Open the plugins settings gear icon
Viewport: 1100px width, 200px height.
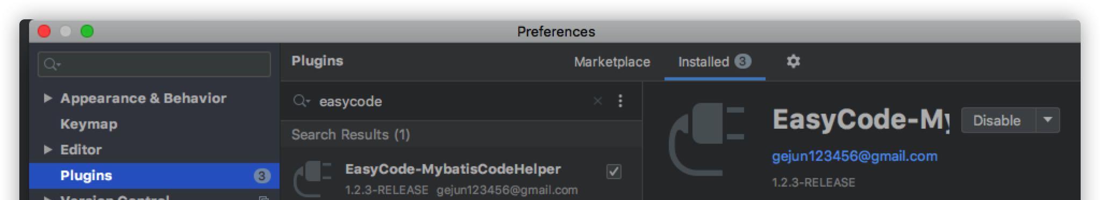(x=793, y=62)
